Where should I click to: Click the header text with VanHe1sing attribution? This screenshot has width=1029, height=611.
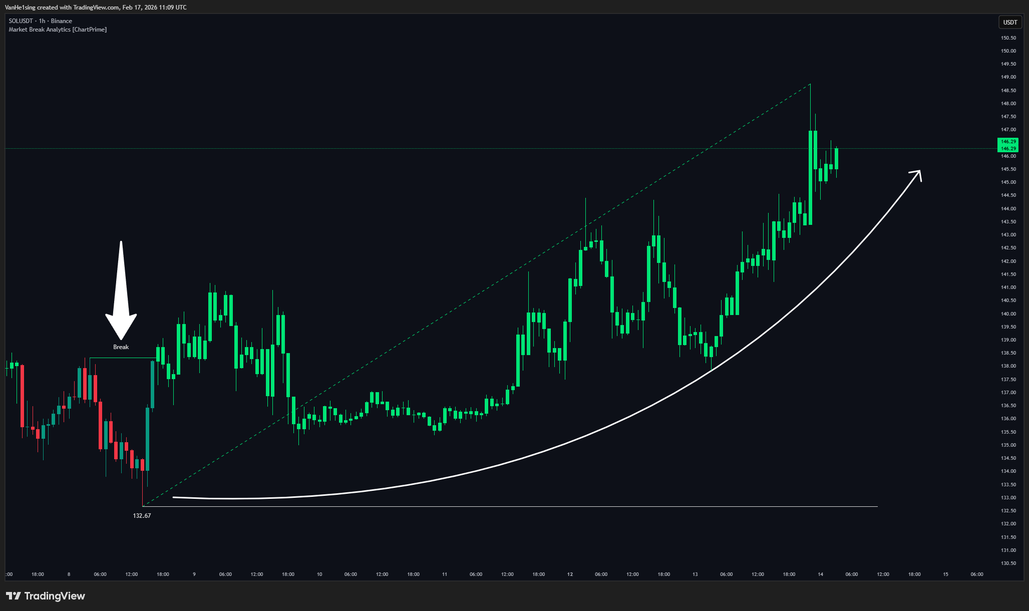click(x=96, y=8)
